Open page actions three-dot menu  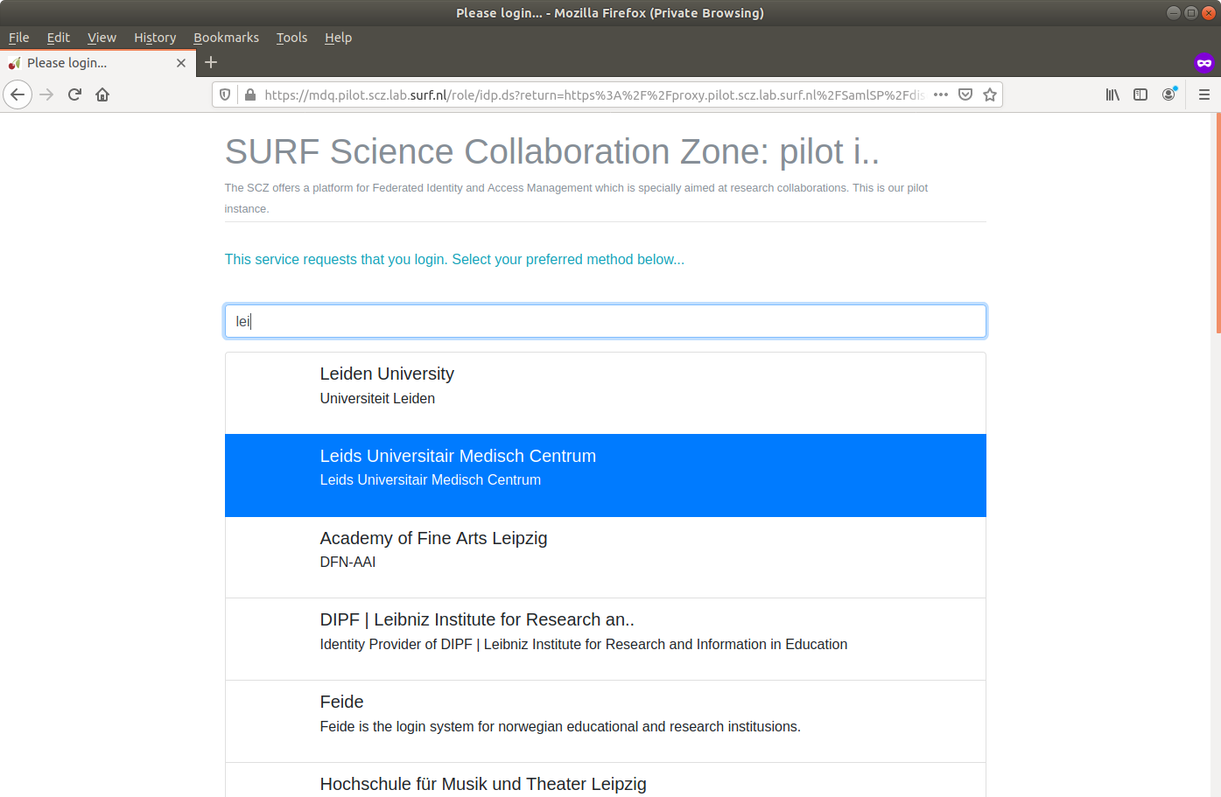point(941,94)
